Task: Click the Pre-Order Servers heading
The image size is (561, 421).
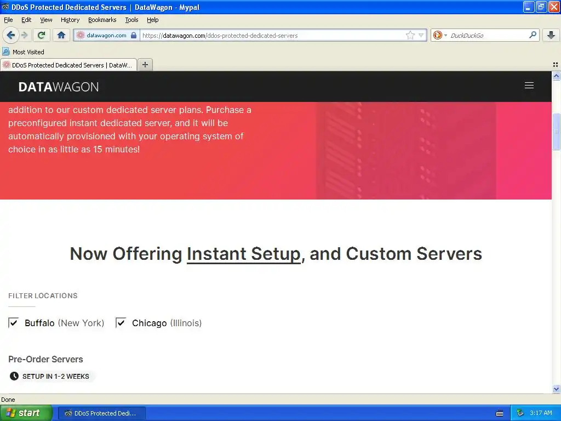Action: (45, 359)
